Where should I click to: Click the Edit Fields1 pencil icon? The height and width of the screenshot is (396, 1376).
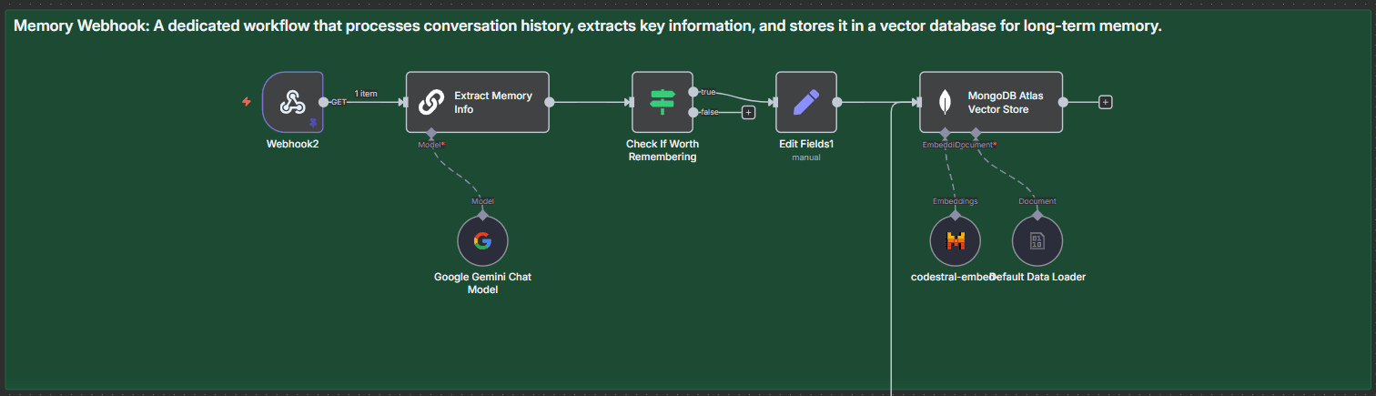point(805,103)
